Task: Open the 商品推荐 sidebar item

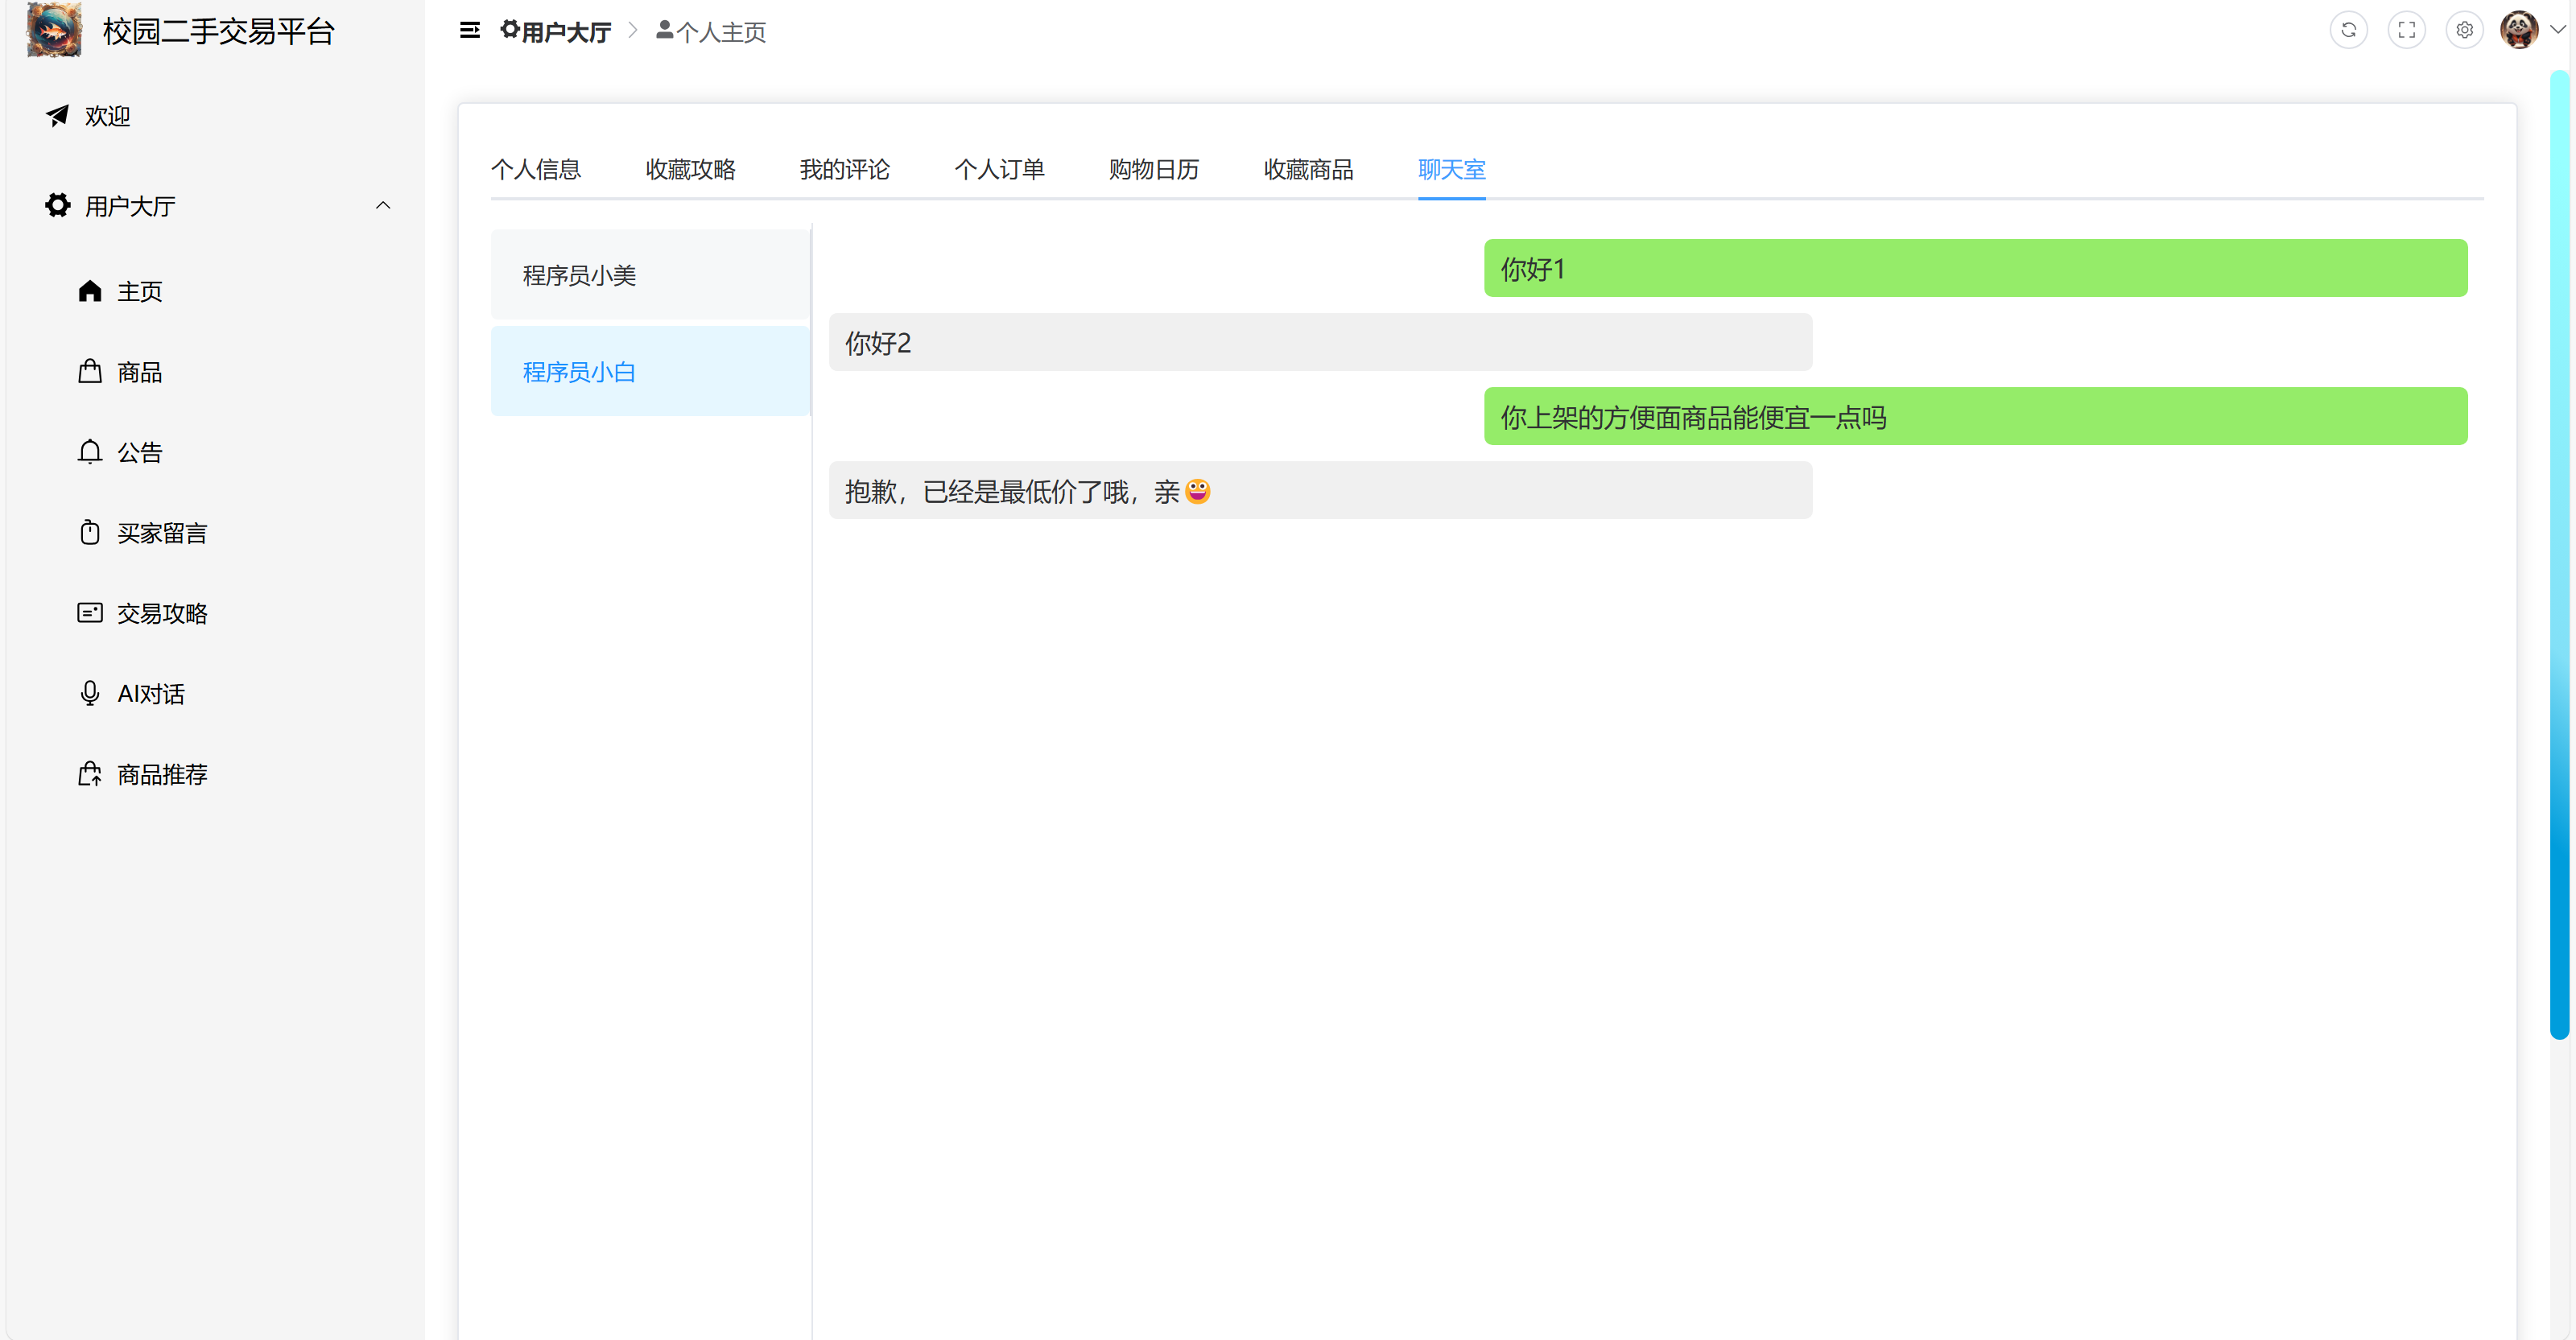Action: coord(160,774)
